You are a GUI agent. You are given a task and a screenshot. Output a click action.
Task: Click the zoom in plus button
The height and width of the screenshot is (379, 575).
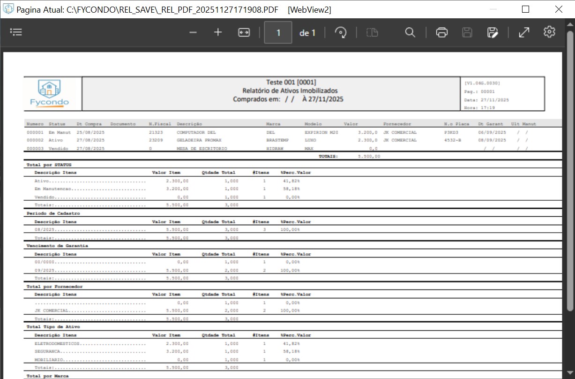click(x=218, y=32)
